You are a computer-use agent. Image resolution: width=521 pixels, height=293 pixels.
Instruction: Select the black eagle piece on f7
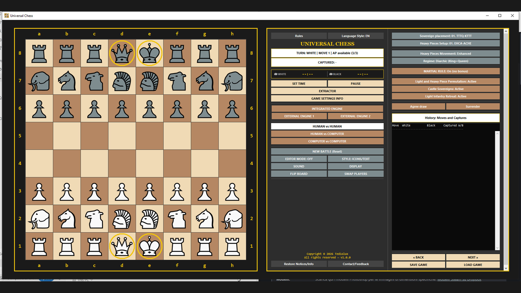pos(177,81)
